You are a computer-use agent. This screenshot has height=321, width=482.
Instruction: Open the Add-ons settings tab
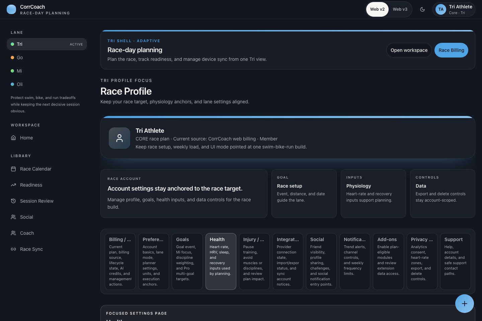(x=388, y=261)
